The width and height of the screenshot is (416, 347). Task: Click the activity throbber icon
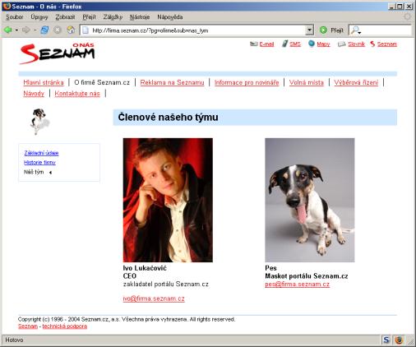pyautogui.click(x=408, y=16)
